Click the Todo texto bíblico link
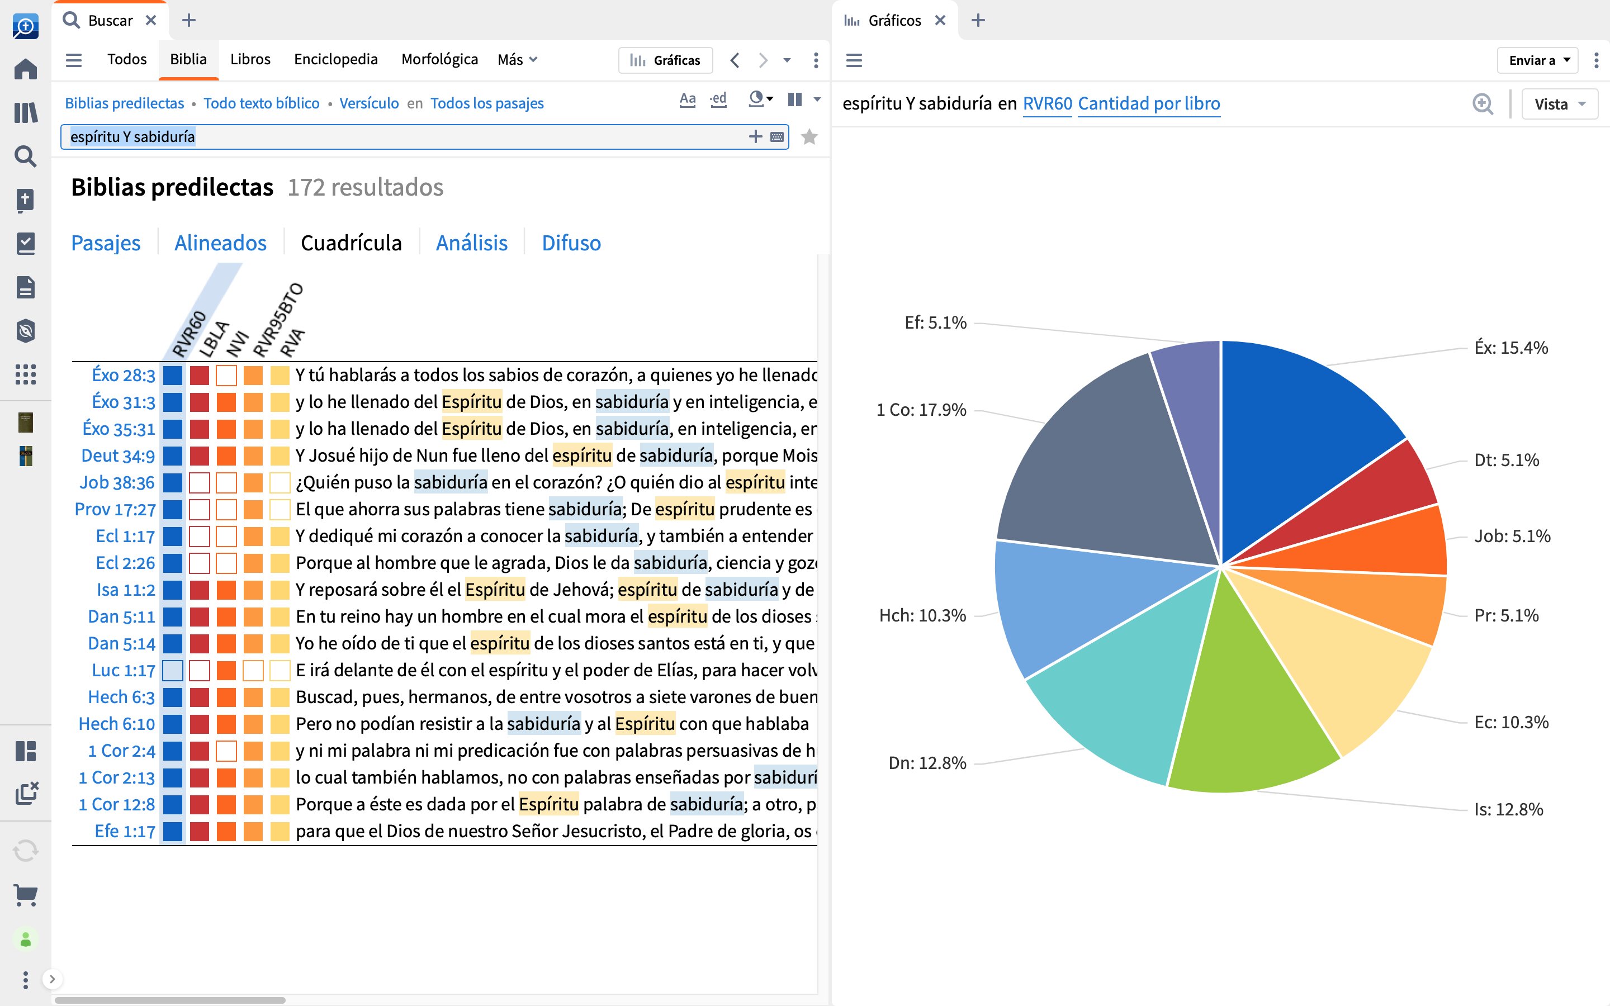 [262, 103]
